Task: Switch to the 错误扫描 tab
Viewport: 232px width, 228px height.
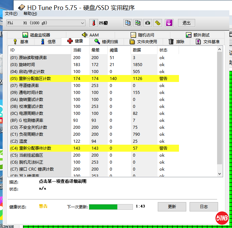Action: coord(106,41)
